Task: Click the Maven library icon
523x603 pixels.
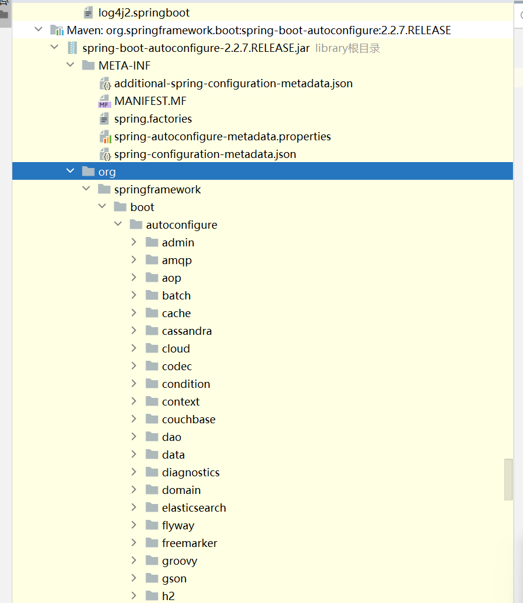Action: 57,31
